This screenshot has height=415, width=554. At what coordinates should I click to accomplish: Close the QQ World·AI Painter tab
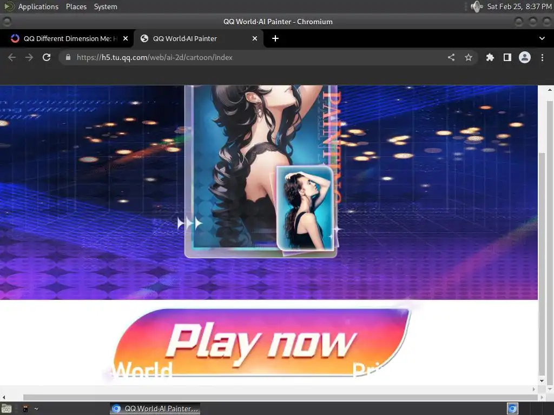(255, 38)
